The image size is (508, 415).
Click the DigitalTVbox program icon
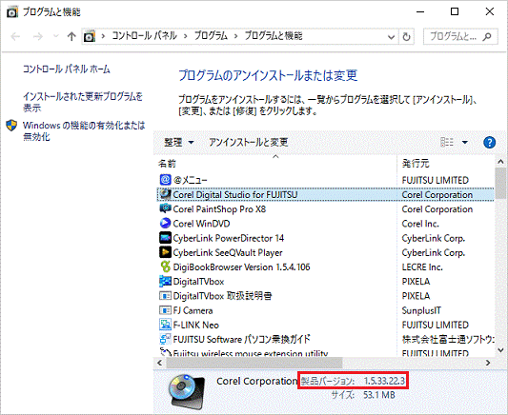tap(165, 281)
